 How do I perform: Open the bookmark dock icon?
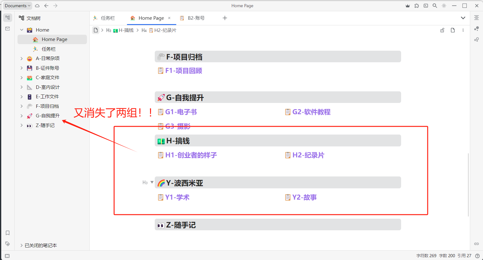8,233
